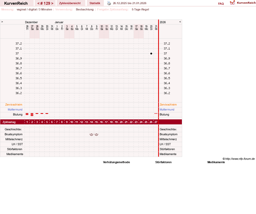Image resolution: width=256 pixels, height=214 pixels.
Task: Click left temperature label 36.5
Action: [19, 78]
